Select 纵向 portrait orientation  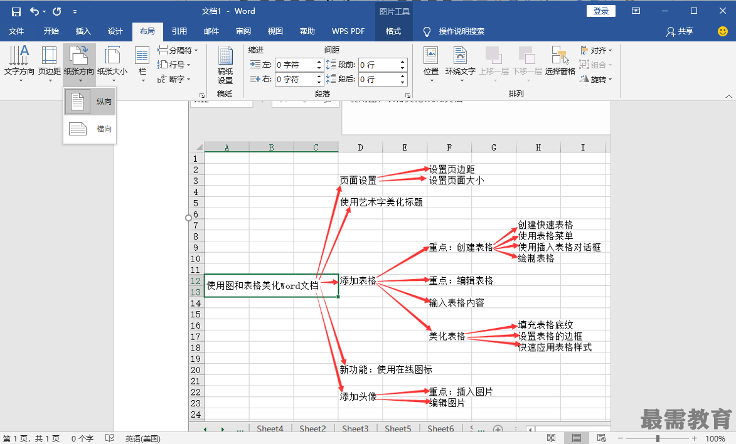tap(90, 102)
